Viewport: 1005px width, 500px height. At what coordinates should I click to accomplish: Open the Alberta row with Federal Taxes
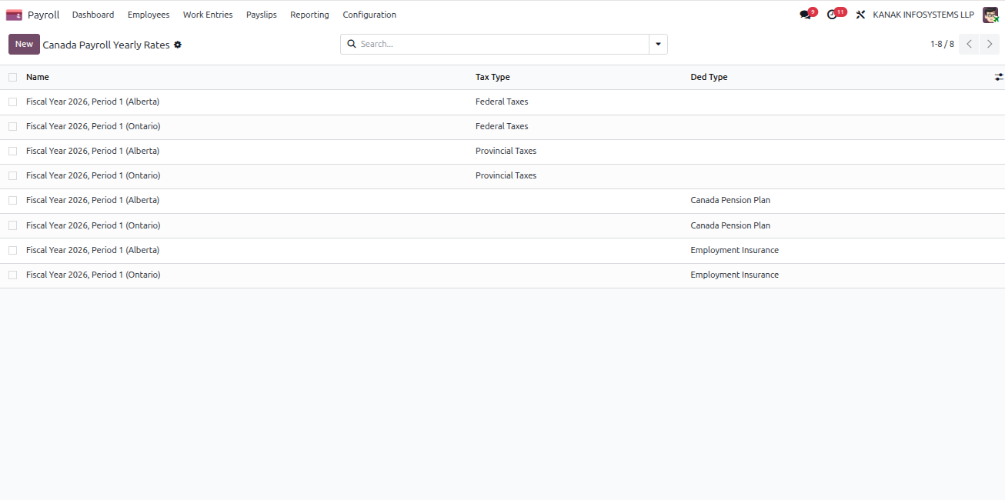502,102
